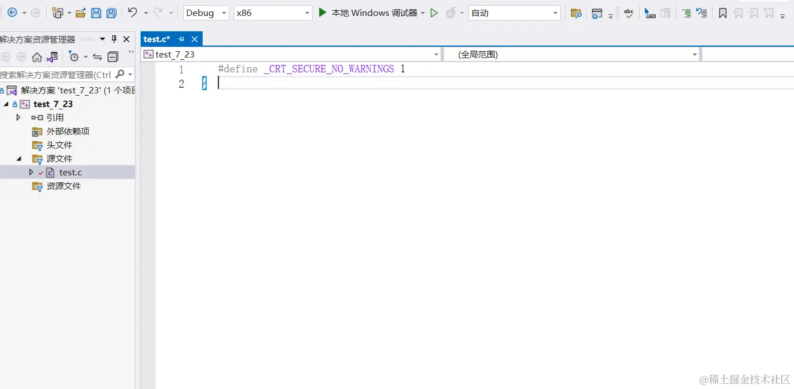
Task: Collapse all items in Solution Explorer
Action: (113, 57)
